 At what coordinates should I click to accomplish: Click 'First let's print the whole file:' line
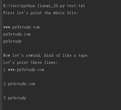[41, 13]
